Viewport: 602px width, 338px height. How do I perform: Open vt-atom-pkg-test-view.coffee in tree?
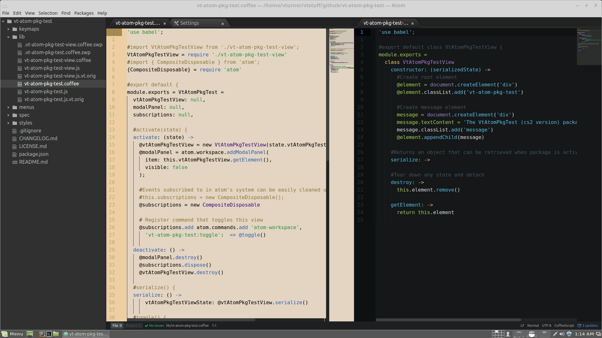point(58,60)
